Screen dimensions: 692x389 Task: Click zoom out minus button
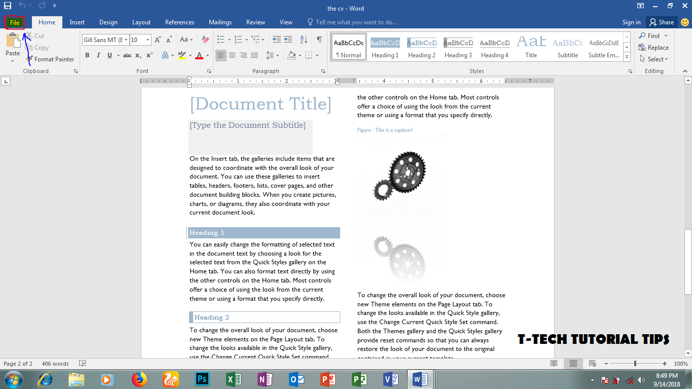[606, 364]
